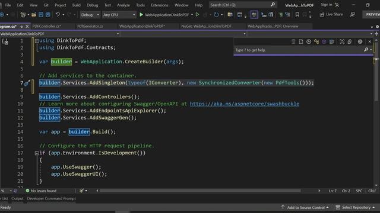
Task: Open the member navigation dropdown
Action: click(x=310, y=34)
